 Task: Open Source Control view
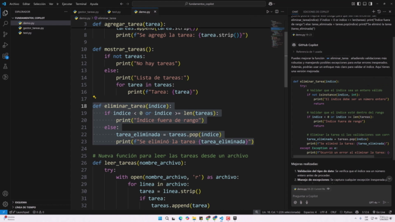pyautogui.click(x=6, y=35)
